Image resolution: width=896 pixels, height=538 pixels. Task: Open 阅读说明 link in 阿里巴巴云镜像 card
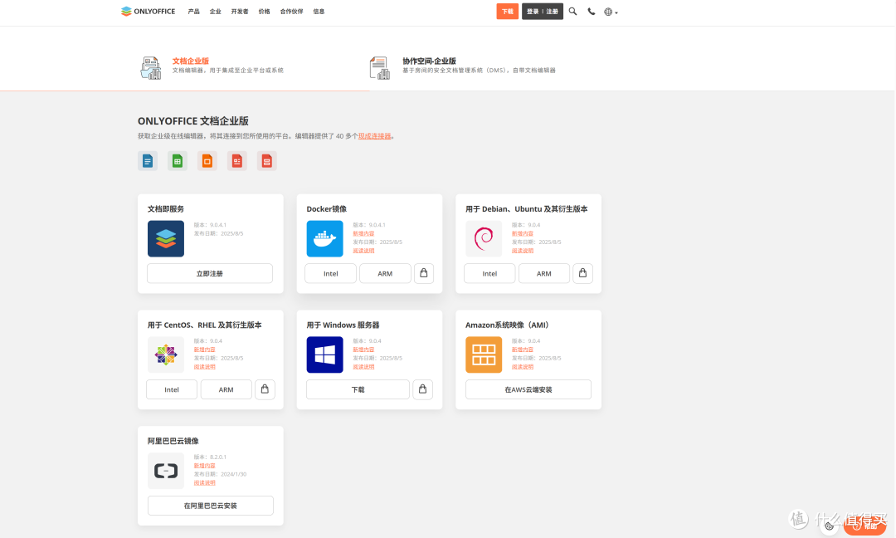pos(205,482)
